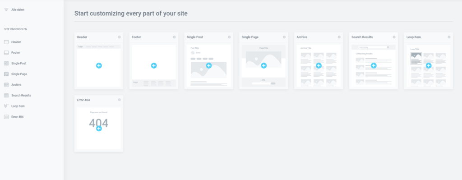Click the Alle delen filter icon

pos(6,10)
